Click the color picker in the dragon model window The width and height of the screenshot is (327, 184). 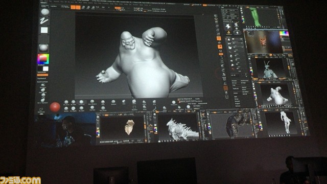pyautogui.click(x=155, y=129)
